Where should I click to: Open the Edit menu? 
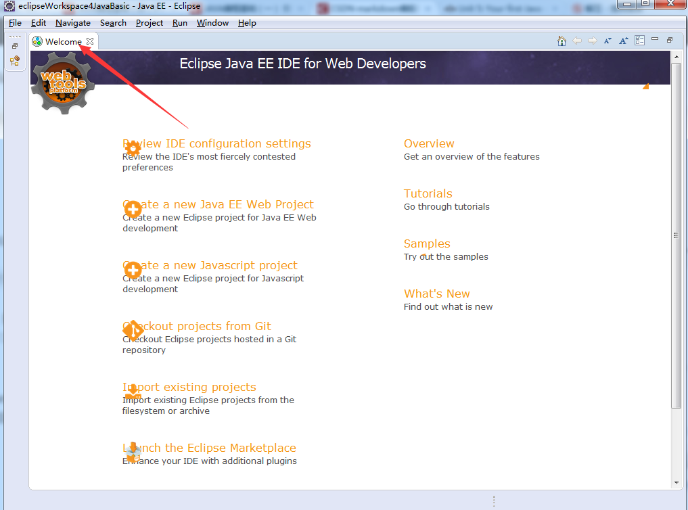point(38,23)
